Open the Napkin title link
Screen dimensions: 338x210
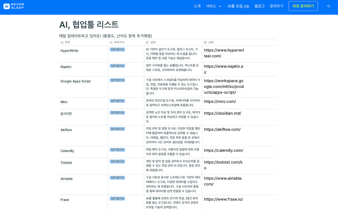(66, 67)
